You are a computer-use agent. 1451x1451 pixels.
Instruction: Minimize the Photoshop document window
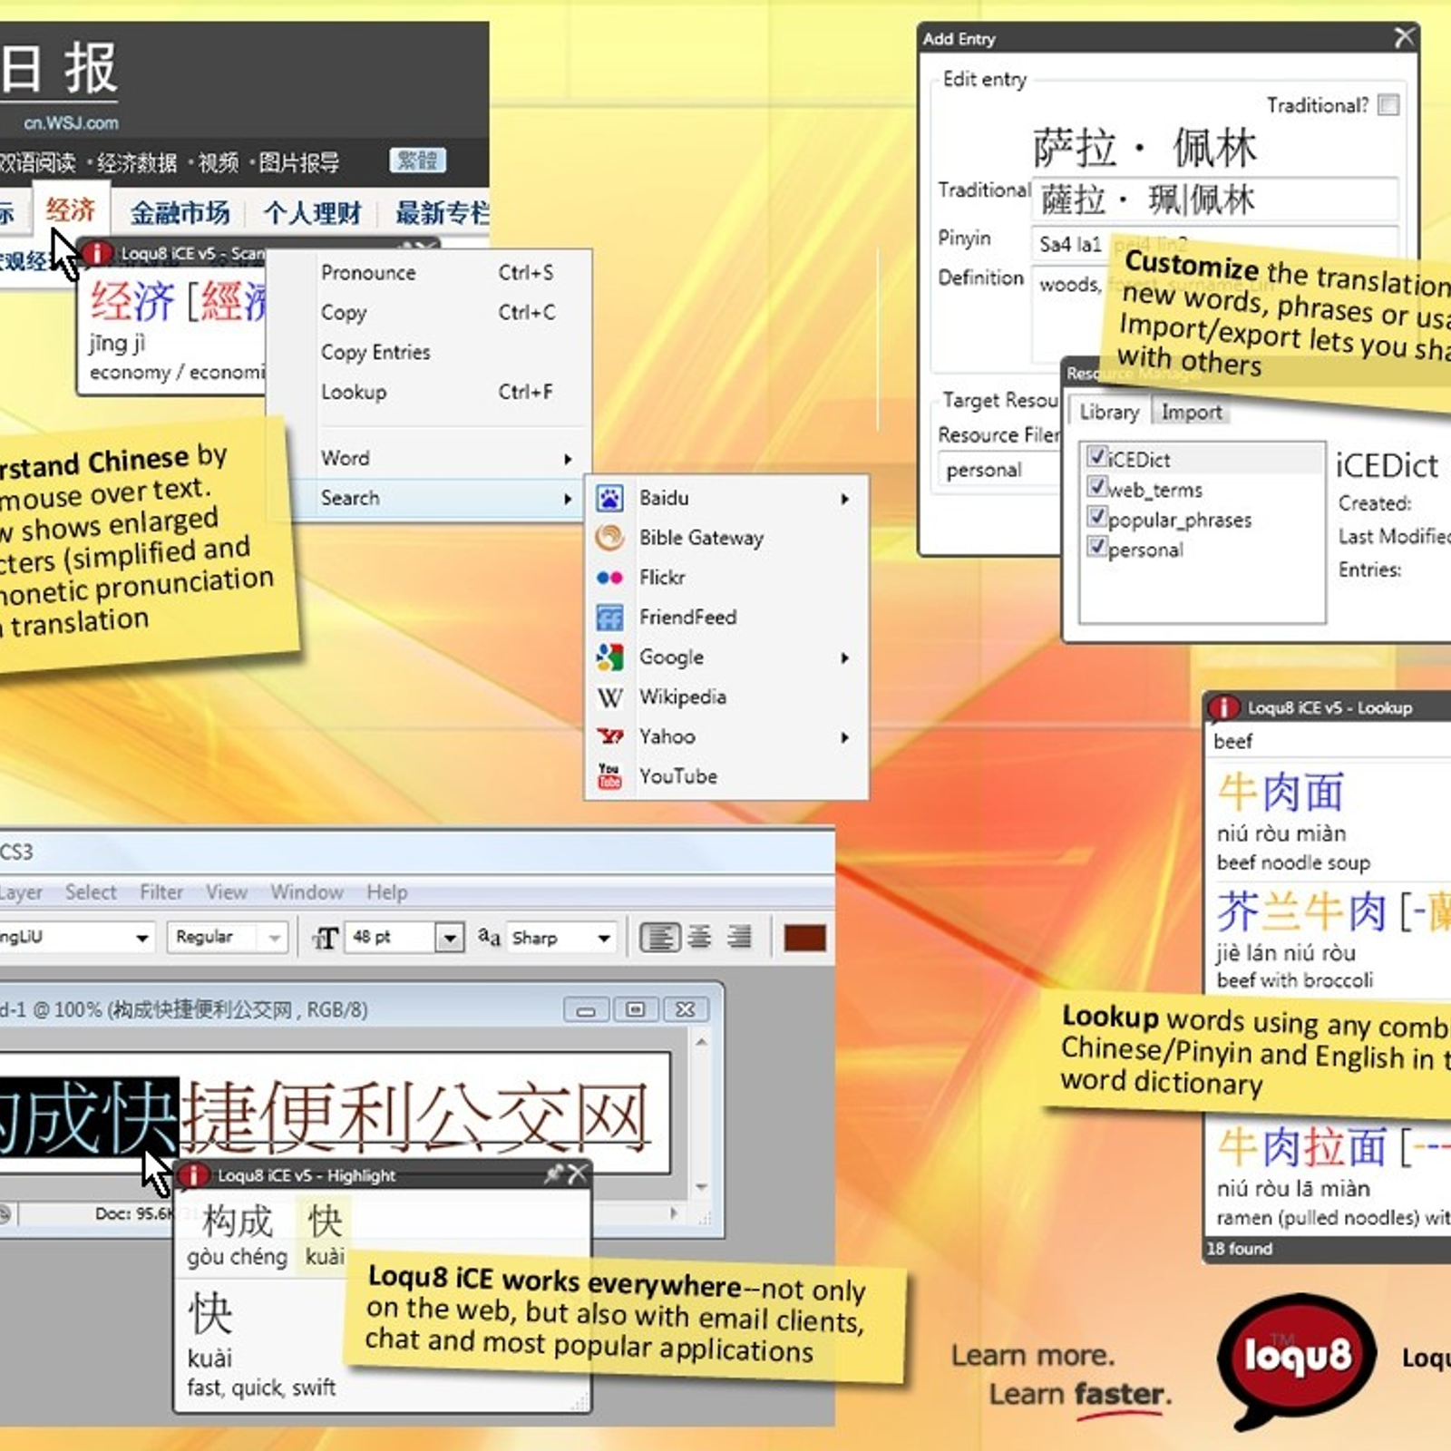click(586, 1009)
